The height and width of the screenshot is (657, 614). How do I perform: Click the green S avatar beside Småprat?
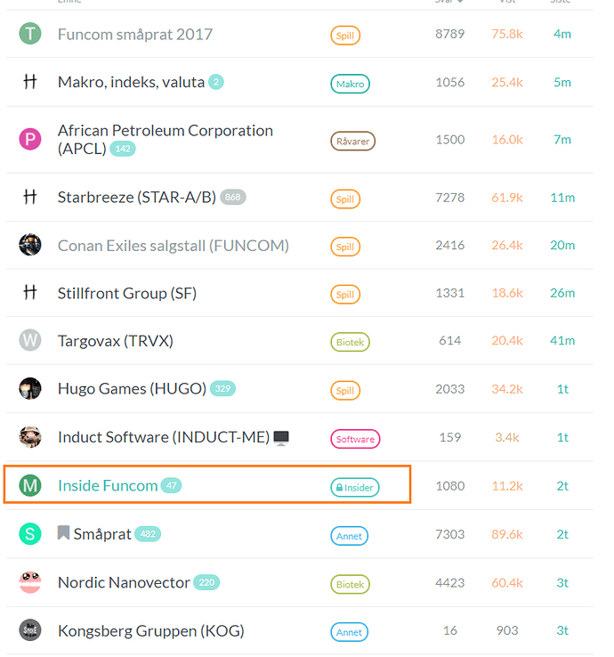pos(30,534)
